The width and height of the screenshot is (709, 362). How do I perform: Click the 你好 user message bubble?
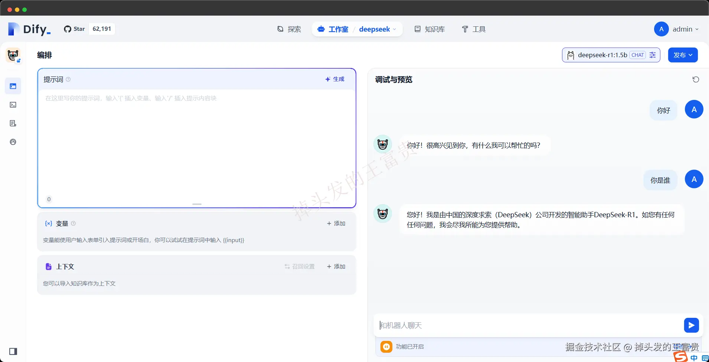[x=663, y=110]
